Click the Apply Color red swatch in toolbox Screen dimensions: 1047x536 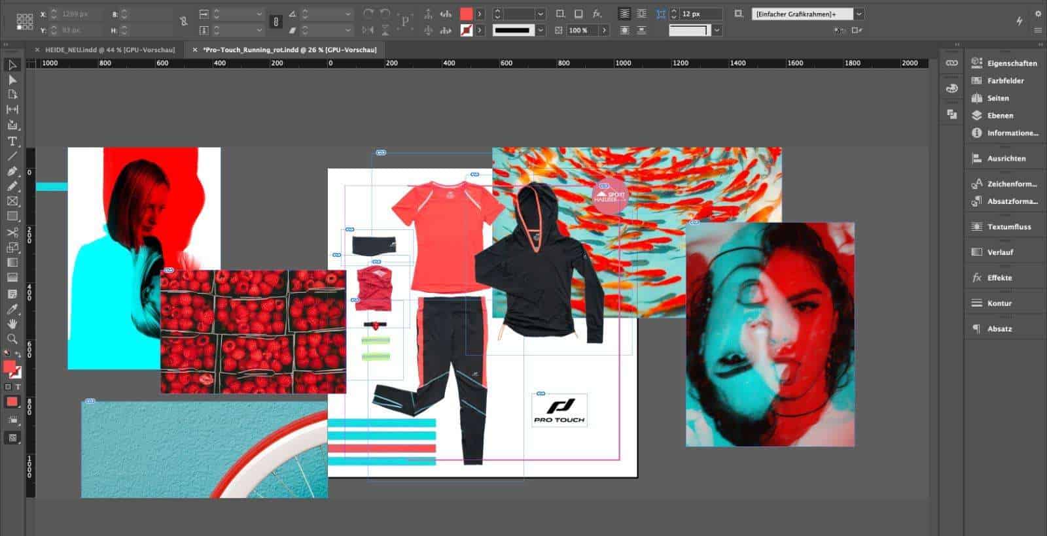tap(12, 402)
